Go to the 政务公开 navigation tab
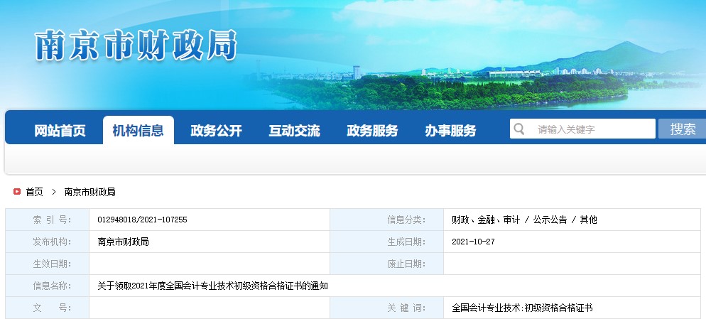Screen dimensions: 706x319 coord(216,131)
